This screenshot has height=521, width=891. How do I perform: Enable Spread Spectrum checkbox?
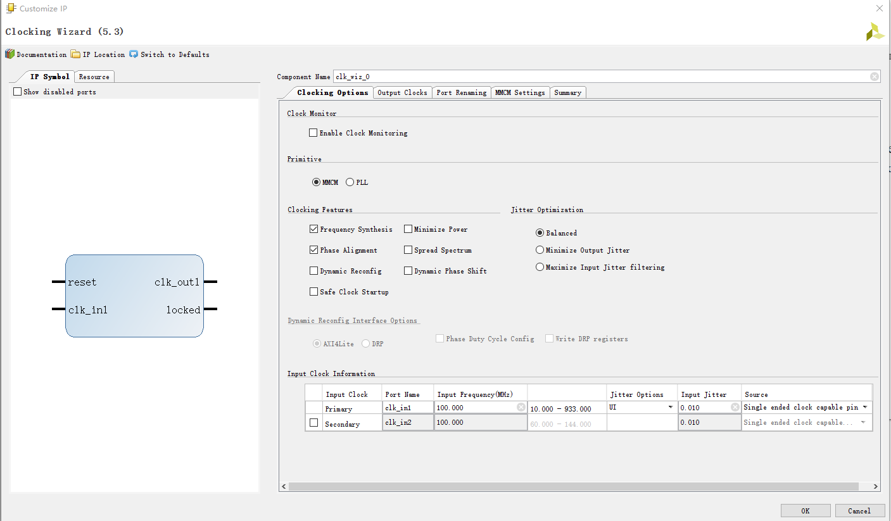click(408, 250)
